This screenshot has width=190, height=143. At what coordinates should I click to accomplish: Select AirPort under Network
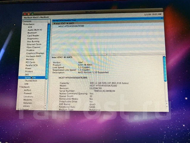[28, 90]
